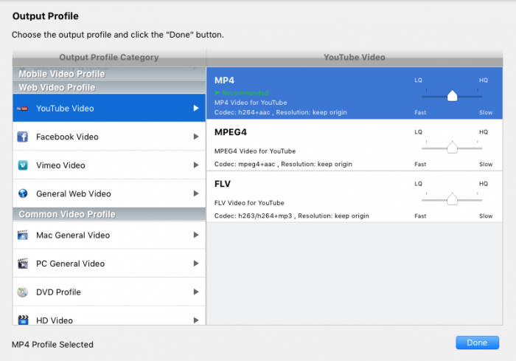Click "Codec: h264+aac" resolution line
The width and height of the screenshot is (516, 361).
pyautogui.click(x=281, y=112)
